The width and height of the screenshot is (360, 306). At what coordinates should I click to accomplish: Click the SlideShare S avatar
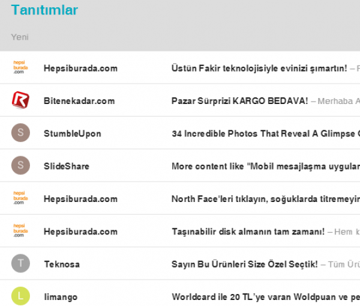point(20,165)
